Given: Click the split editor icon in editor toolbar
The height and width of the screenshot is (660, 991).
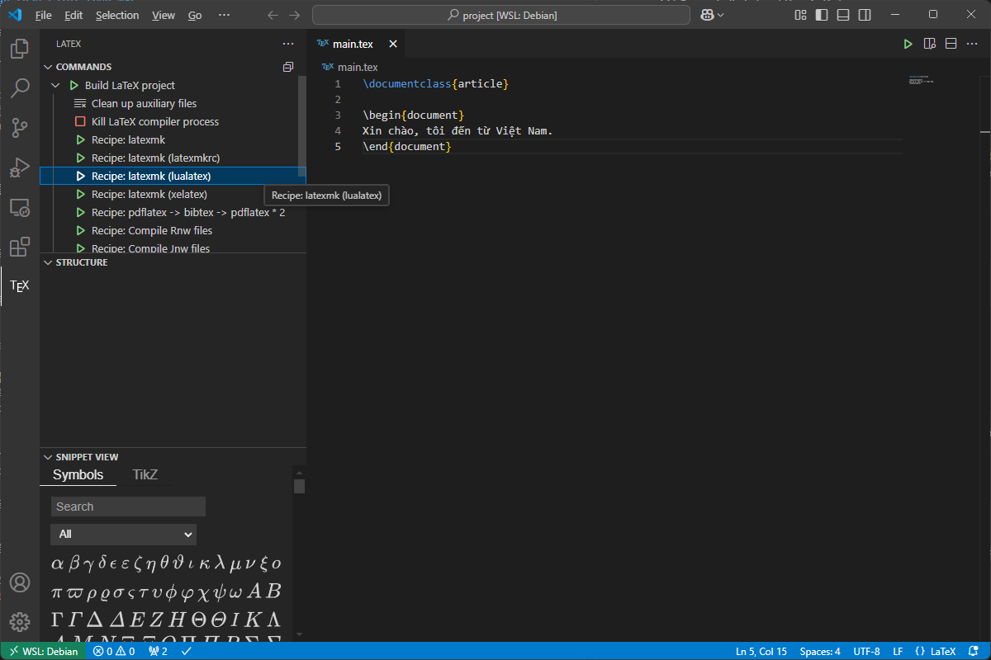Looking at the screenshot, I should pos(951,44).
